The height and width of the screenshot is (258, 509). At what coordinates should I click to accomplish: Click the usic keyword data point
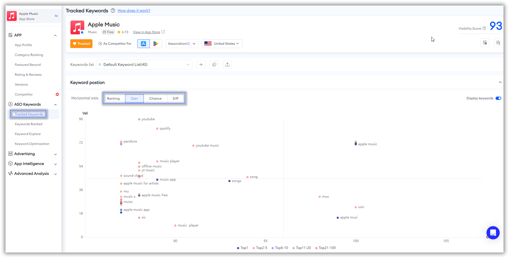356,207
